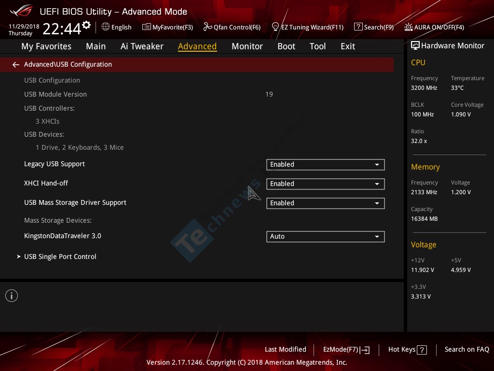This screenshot has width=494, height=371.
Task: Open Legacy USB Support dropdown
Action: click(x=326, y=165)
